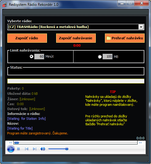Viewport: 151px width, 164px height.
Task: Skip to next track in player
Action: coord(35,149)
